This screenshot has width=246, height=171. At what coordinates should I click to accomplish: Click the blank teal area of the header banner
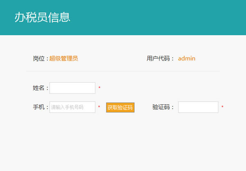pos(164,17)
